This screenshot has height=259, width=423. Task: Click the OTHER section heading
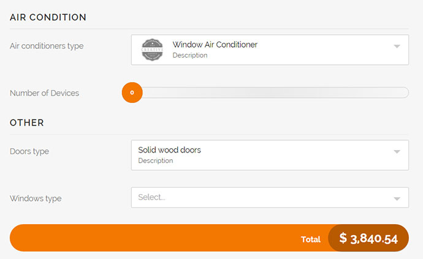click(x=27, y=122)
